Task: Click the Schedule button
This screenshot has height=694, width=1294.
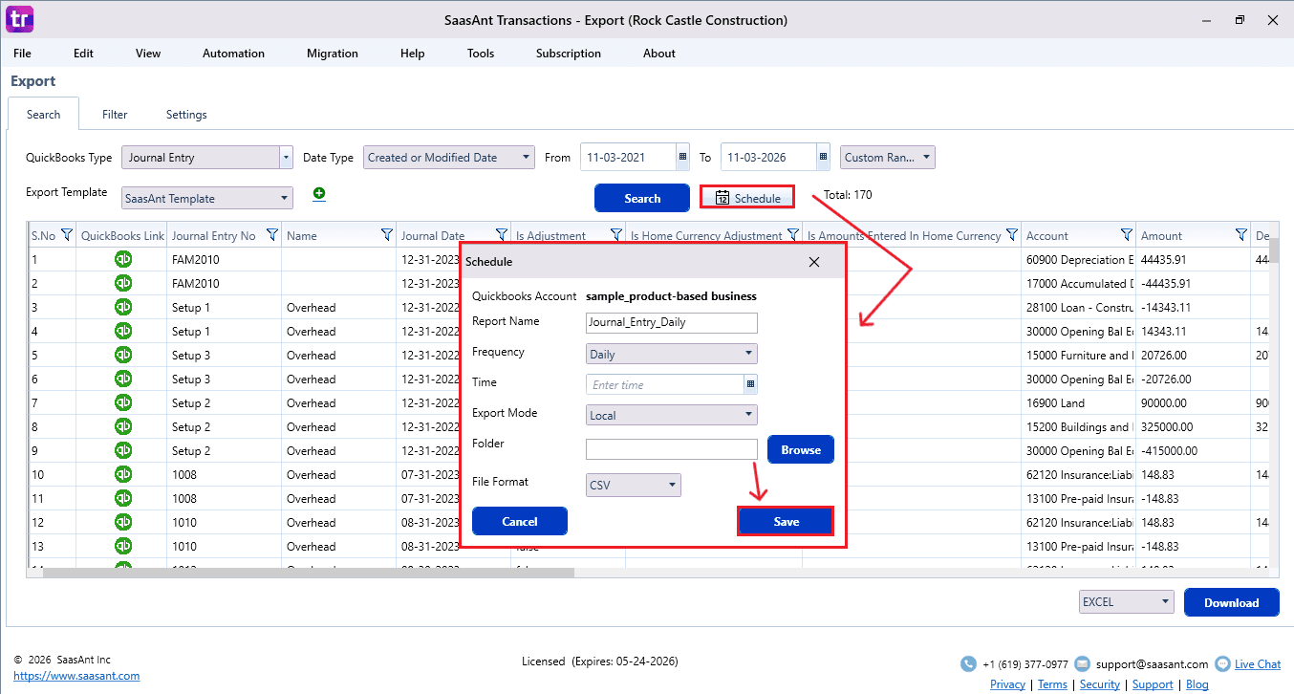Action: (x=747, y=198)
